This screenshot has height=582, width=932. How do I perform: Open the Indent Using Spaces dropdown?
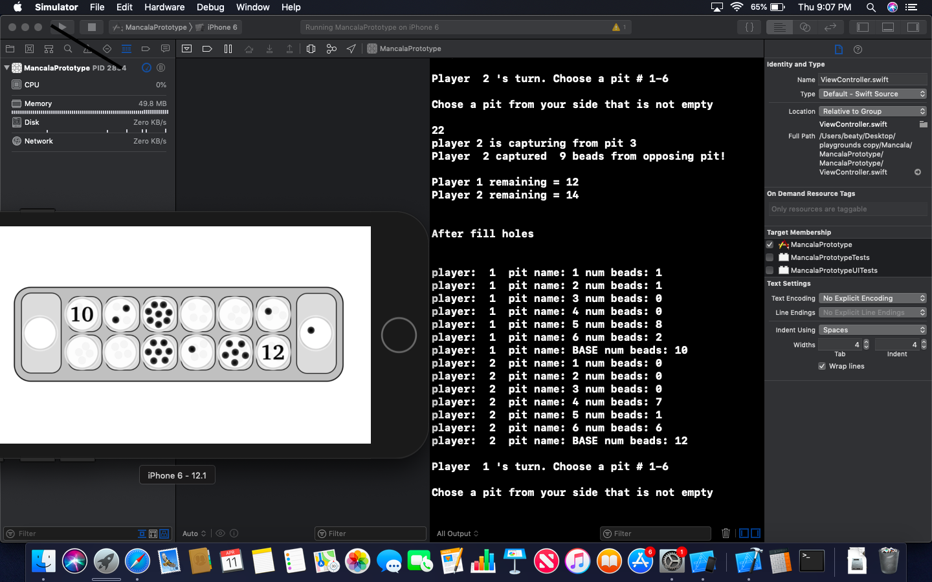[873, 330]
